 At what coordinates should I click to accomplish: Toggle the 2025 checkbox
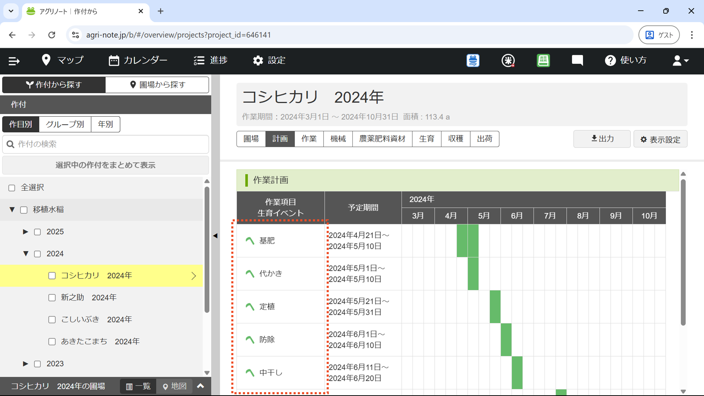coord(37,232)
